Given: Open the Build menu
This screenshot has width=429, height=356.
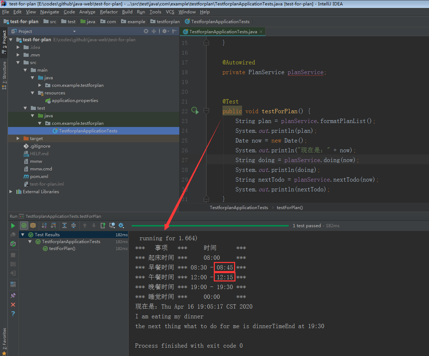Looking at the screenshot, I should point(127,12).
